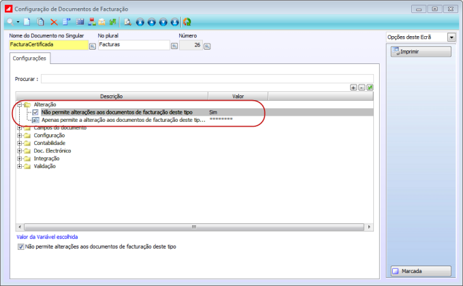
Task: Click the scrollbar left arrow
Action: (x=20, y=227)
